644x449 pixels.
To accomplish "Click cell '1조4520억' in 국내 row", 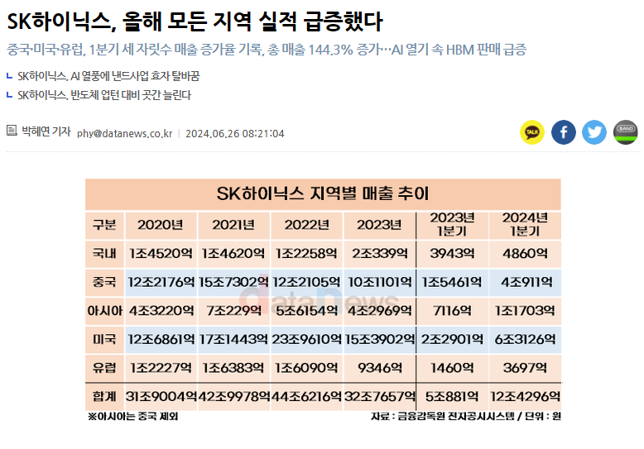I will 161,253.
